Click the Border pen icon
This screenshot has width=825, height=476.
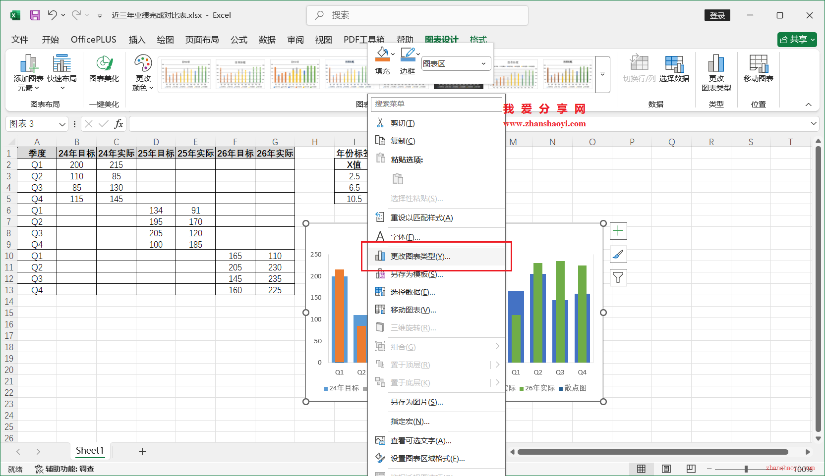pos(408,54)
